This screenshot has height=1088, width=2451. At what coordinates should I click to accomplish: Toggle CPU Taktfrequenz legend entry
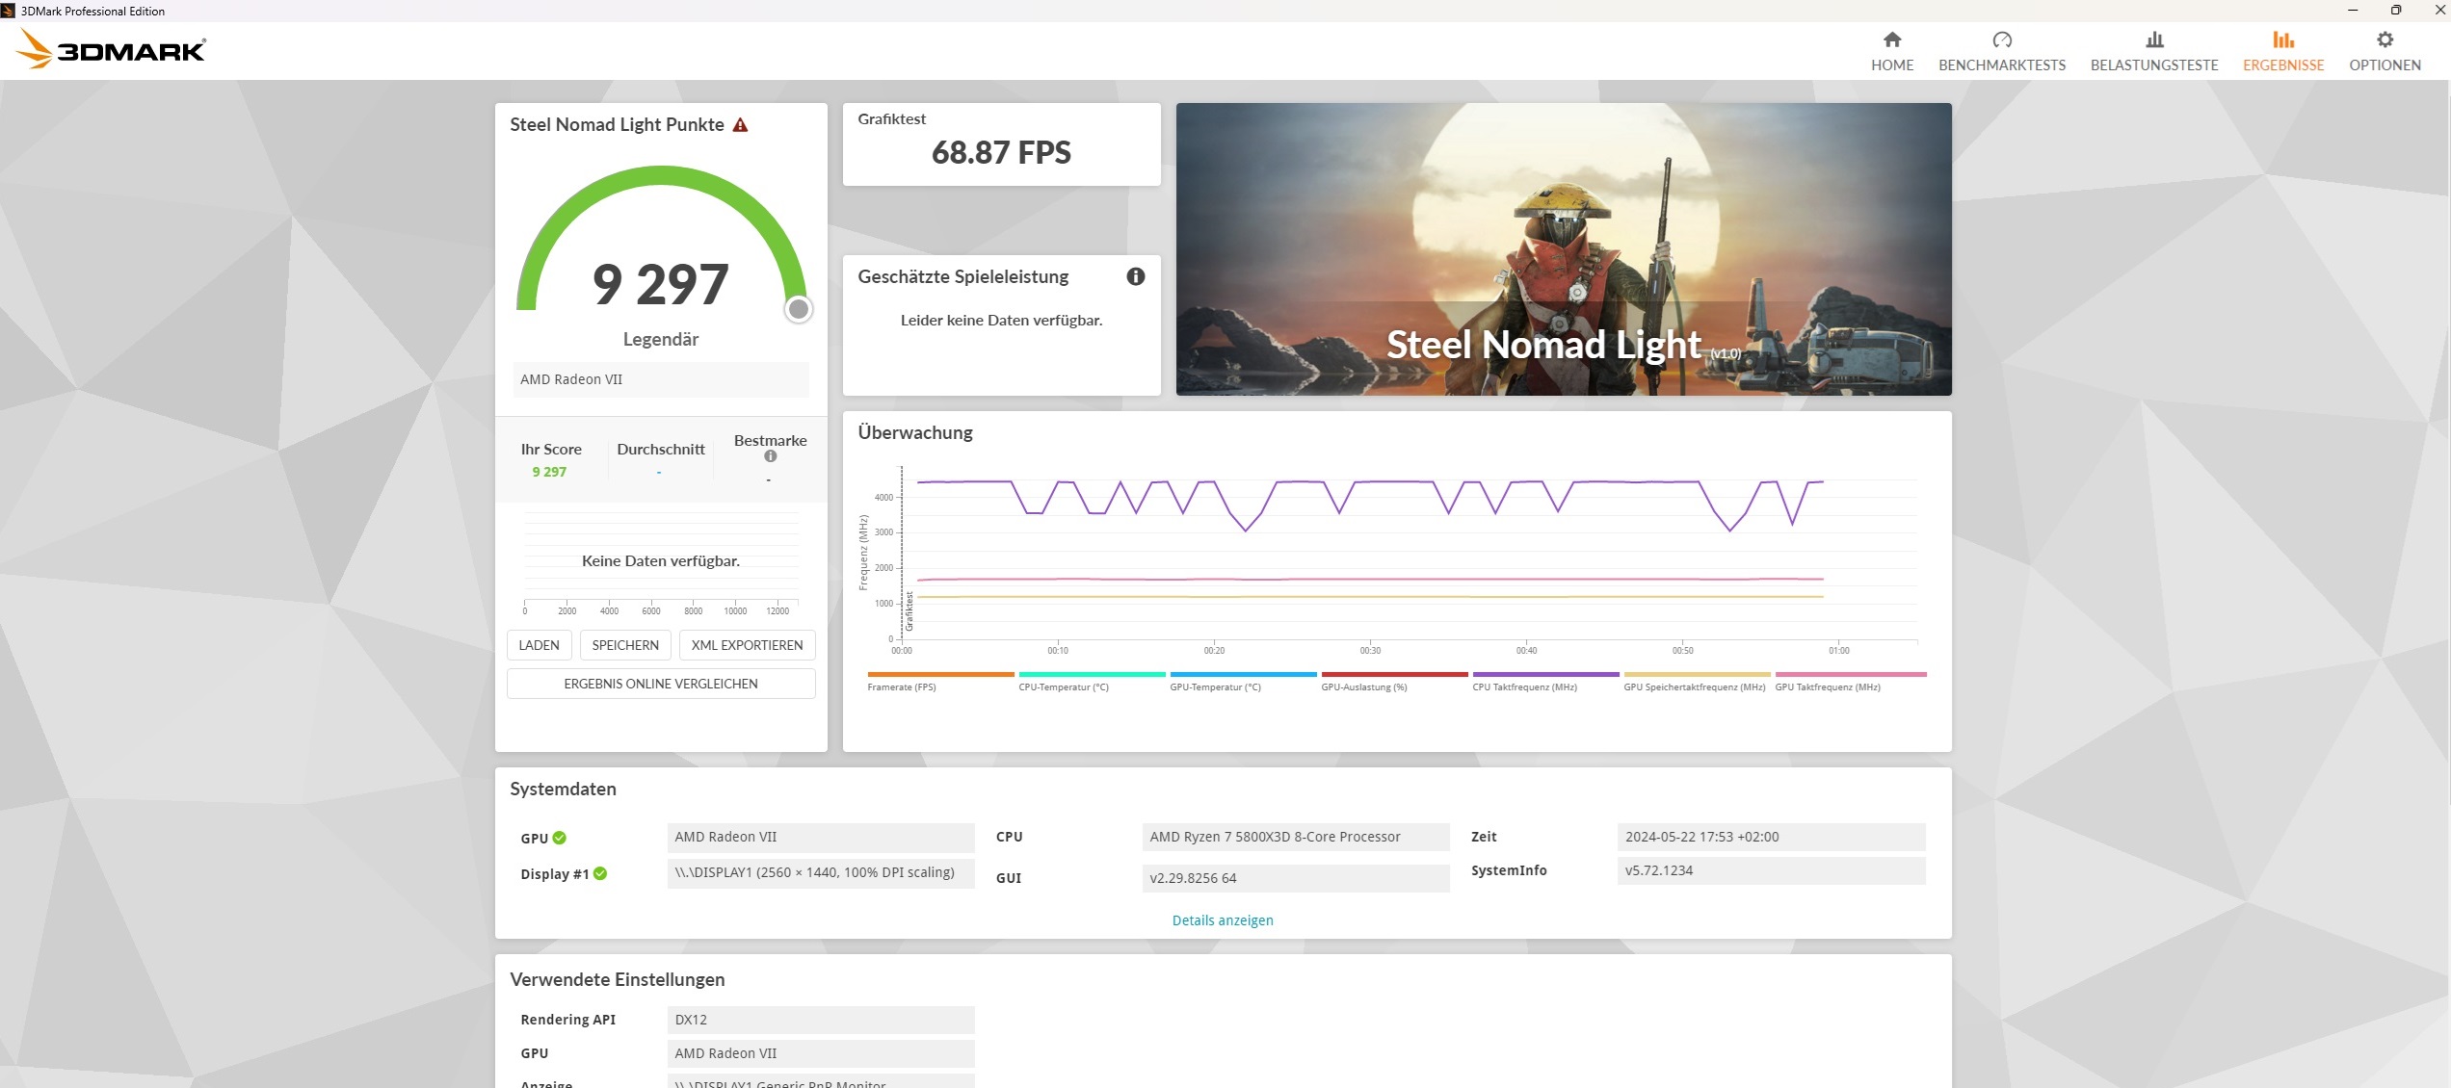(1524, 686)
